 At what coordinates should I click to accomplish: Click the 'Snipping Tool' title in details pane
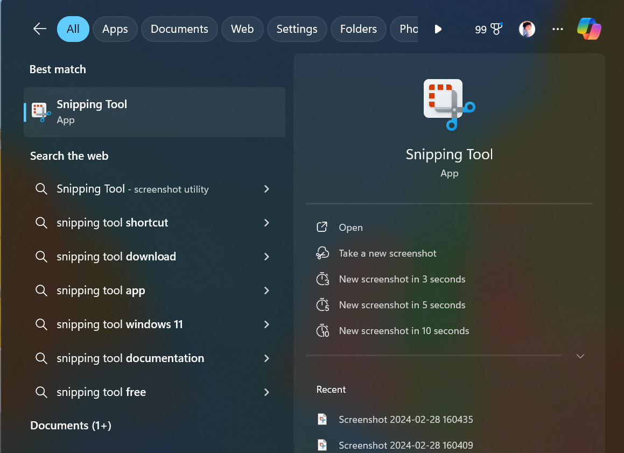point(450,154)
